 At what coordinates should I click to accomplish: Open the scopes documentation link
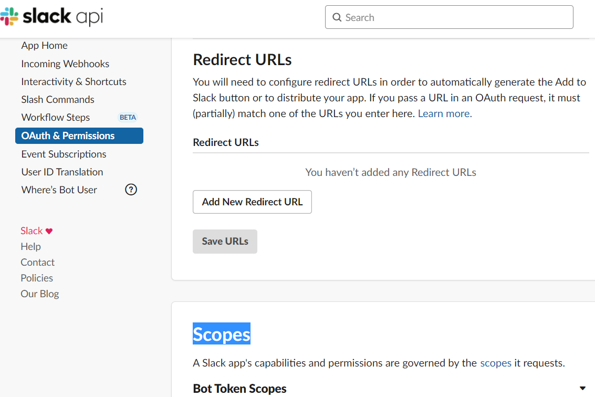[x=496, y=363]
